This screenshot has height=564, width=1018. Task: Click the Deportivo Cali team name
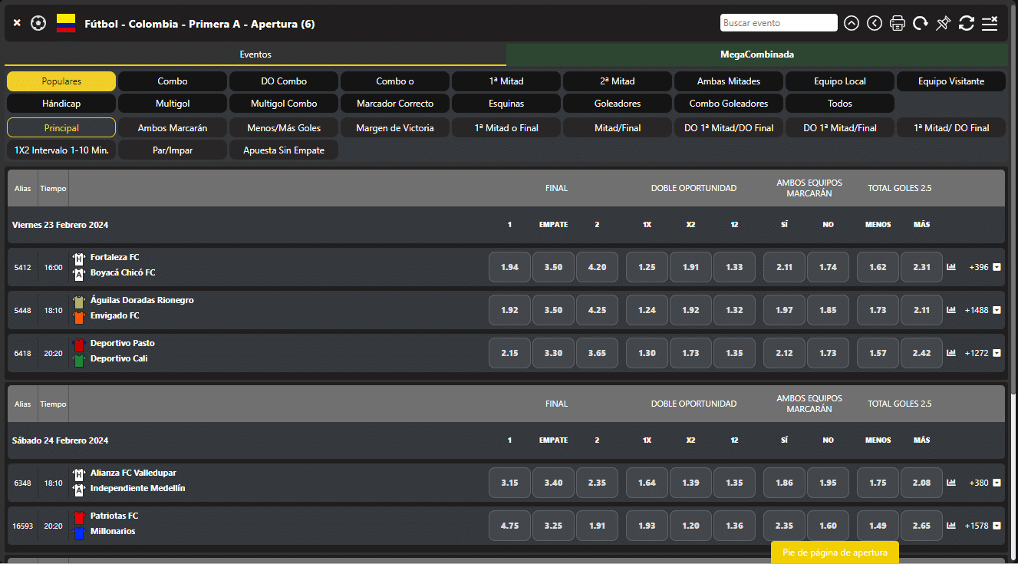[119, 358]
